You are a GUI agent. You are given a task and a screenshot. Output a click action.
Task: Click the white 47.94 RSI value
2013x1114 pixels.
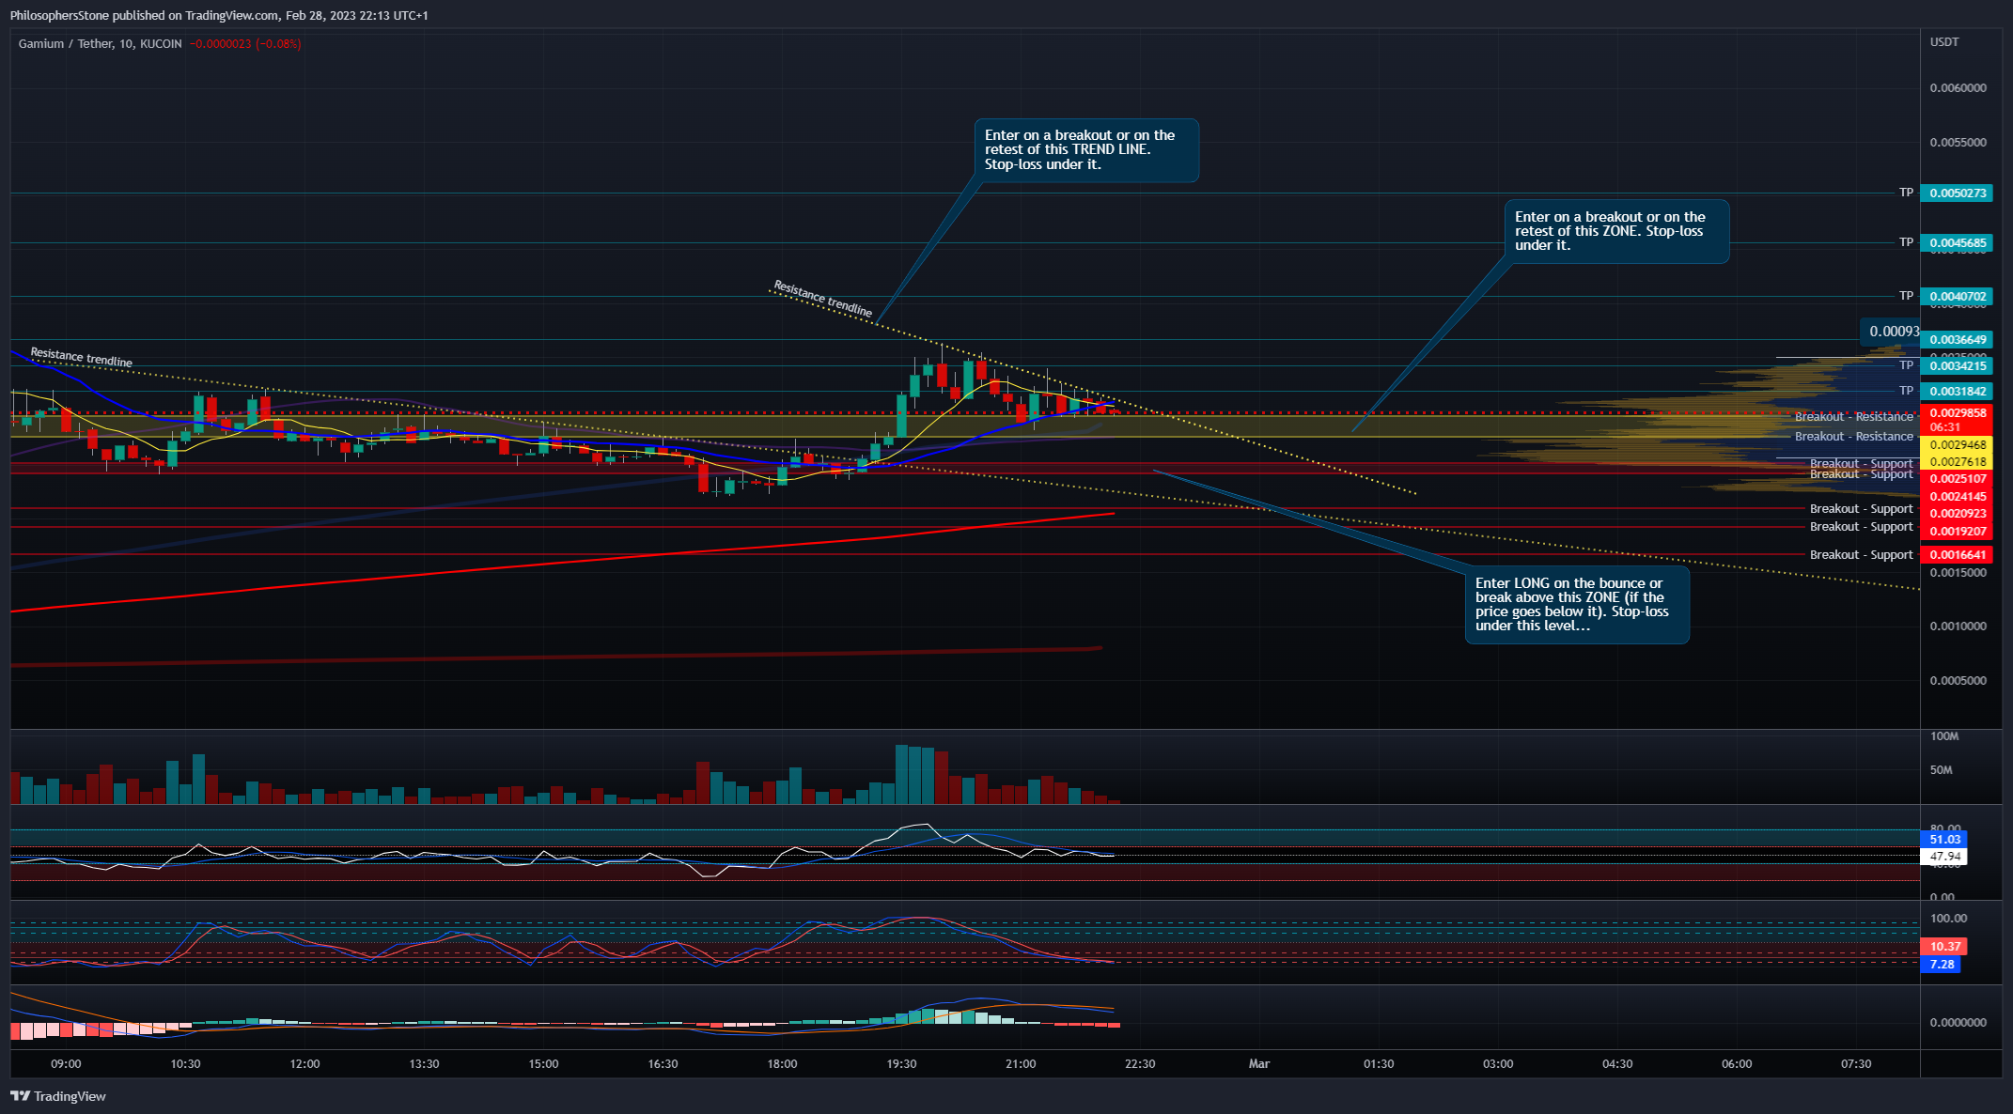[x=1944, y=857]
